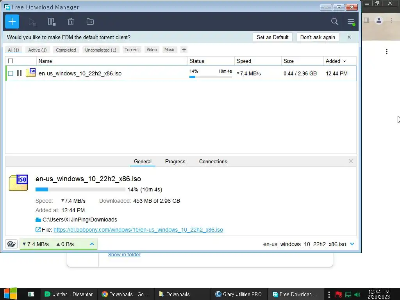
Task: Click external file link icon
Action: coord(38,230)
